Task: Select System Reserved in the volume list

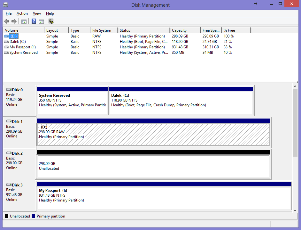Action: coord(24,53)
